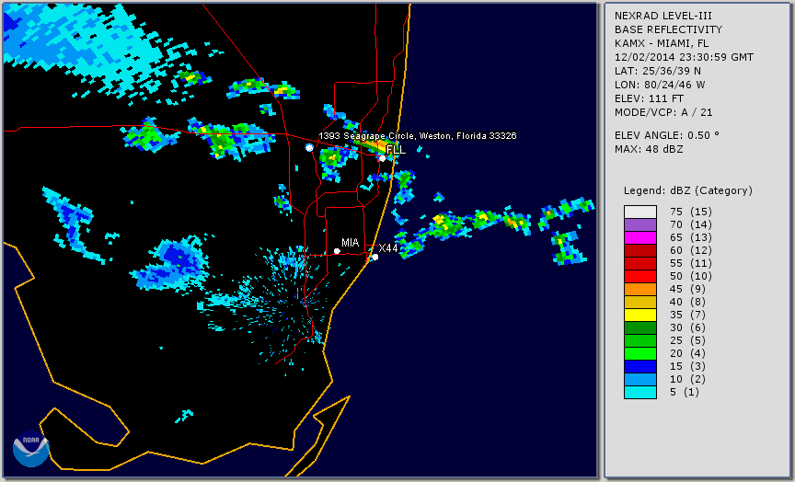The width and height of the screenshot is (795, 482).
Task: Select the 45 dBZ orange legend swatch
Action: coord(640,290)
